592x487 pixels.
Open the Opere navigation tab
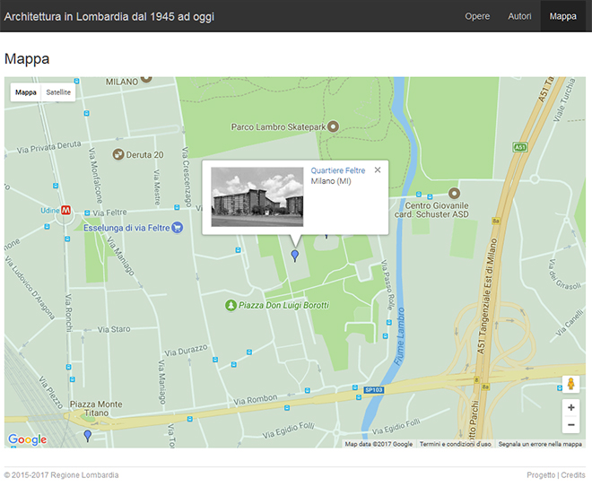tap(477, 16)
